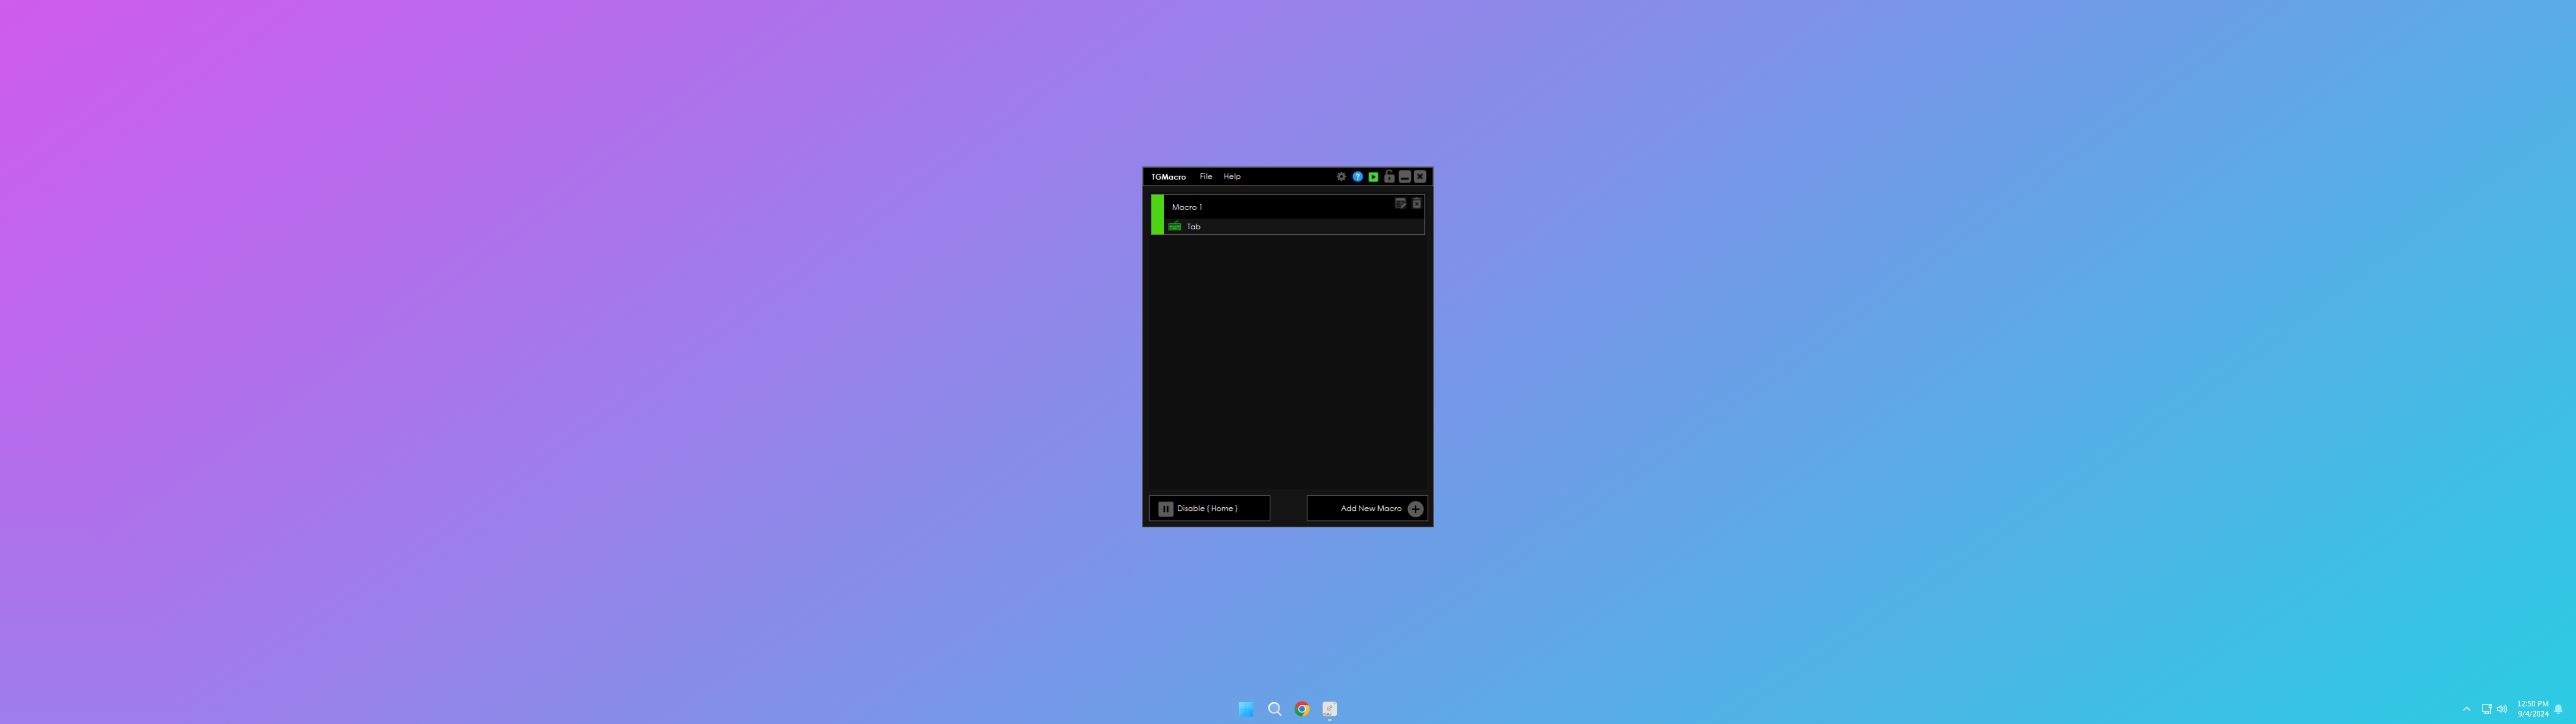Open the edit icon for Macro 1
The width and height of the screenshot is (2576, 724).
tap(1400, 204)
